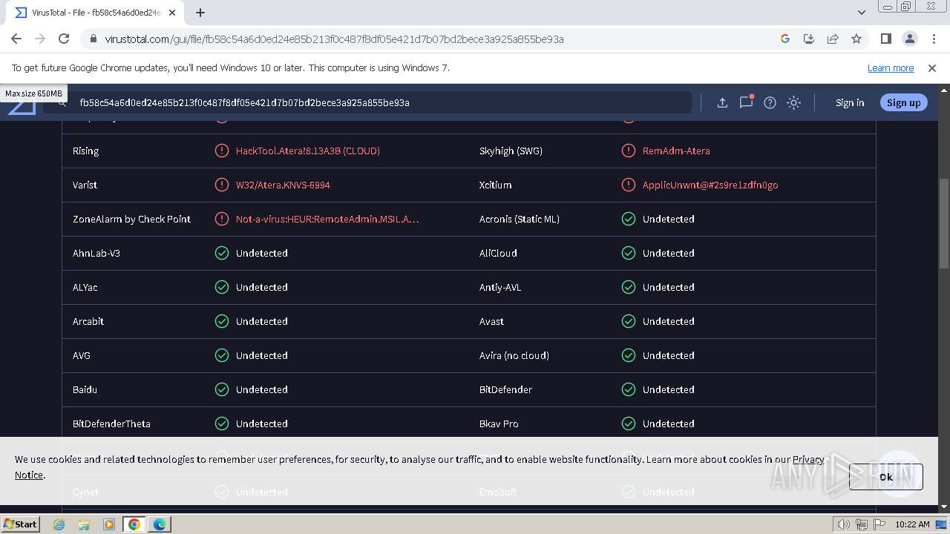The height and width of the screenshot is (534, 950).
Task: Open a new Chrome tab with plus
Action: click(x=200, y=12)
